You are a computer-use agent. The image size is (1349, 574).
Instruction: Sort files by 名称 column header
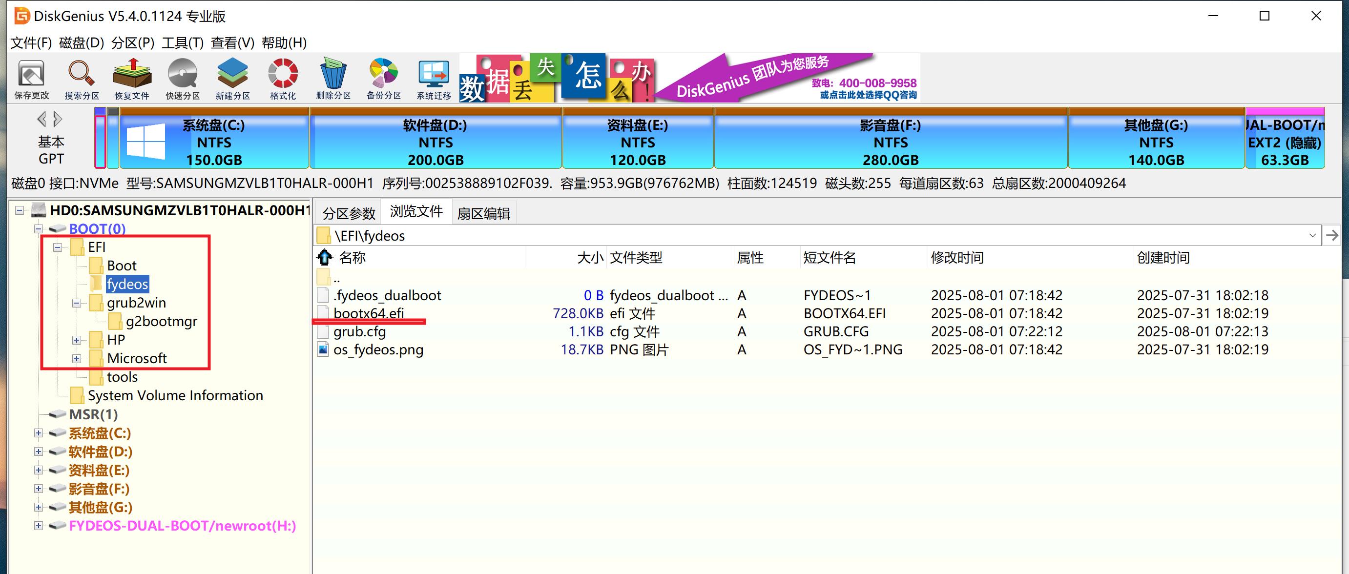point(430,258)
